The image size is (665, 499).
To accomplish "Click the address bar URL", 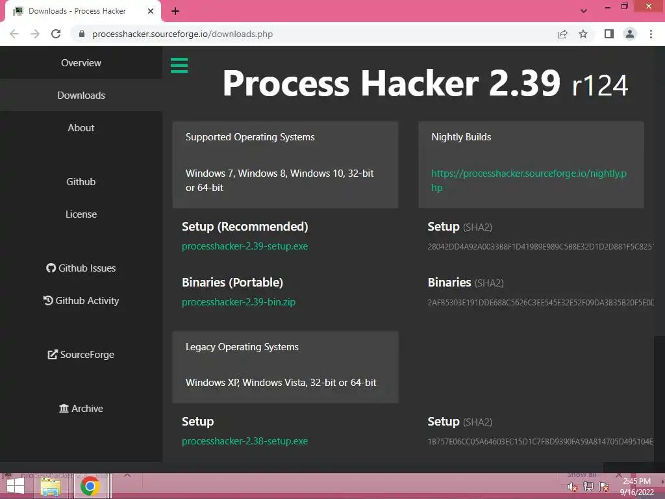I will (x=182, y=34).
